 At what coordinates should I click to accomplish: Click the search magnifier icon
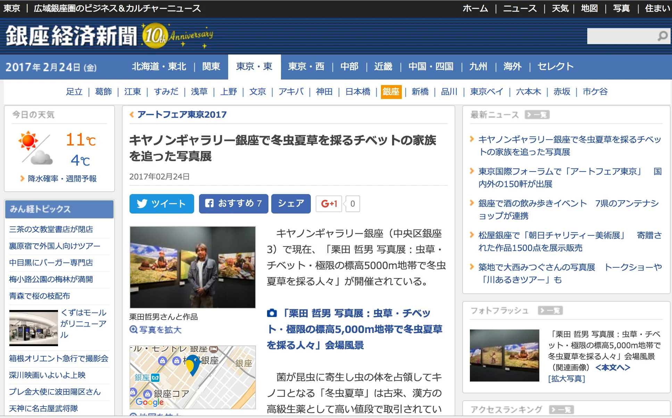coord(662,36)
